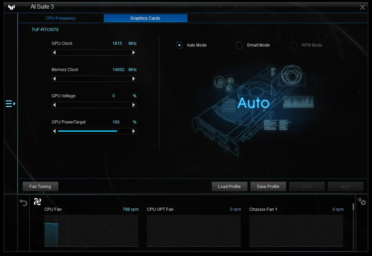
Task: Click the GPU Clock slider track
Action: 94,52
